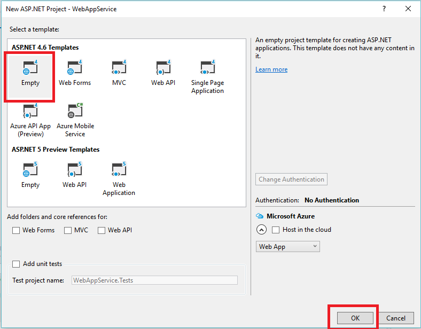
Task: Click the help question mark in title bar
Action: pyautogui.click(x=384, y=9)
